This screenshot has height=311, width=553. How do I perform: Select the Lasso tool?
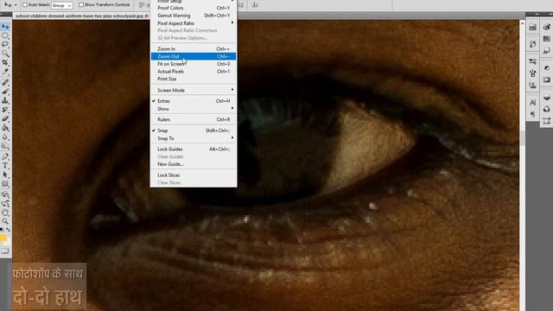click(5, 44)
